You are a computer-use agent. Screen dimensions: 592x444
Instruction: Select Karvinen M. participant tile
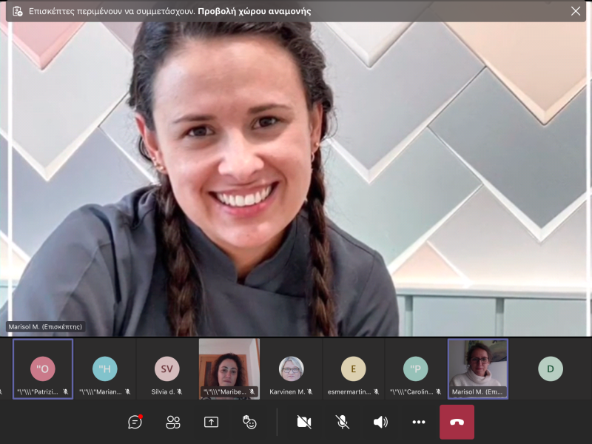[292, 369]
